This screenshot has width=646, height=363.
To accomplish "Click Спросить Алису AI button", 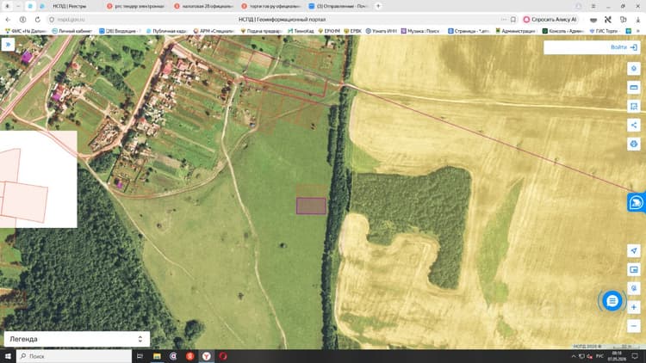I will point(550,19).
